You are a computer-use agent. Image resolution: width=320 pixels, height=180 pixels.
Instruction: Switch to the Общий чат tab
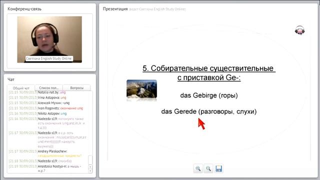coord(21,88)
